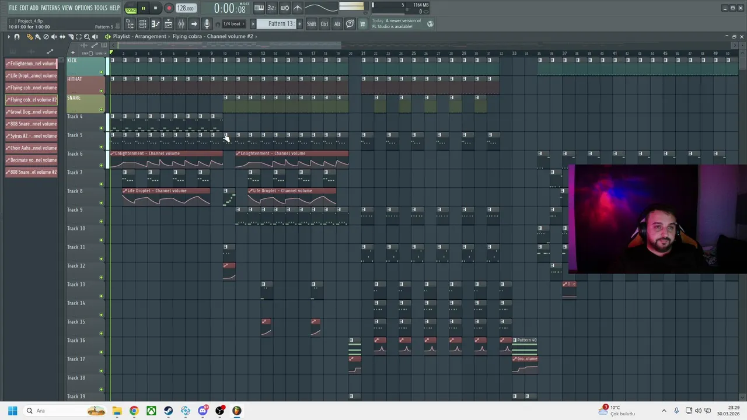Click the playlist speaker icon before breadcrumb
747x420 pixels.
point(107,37)
